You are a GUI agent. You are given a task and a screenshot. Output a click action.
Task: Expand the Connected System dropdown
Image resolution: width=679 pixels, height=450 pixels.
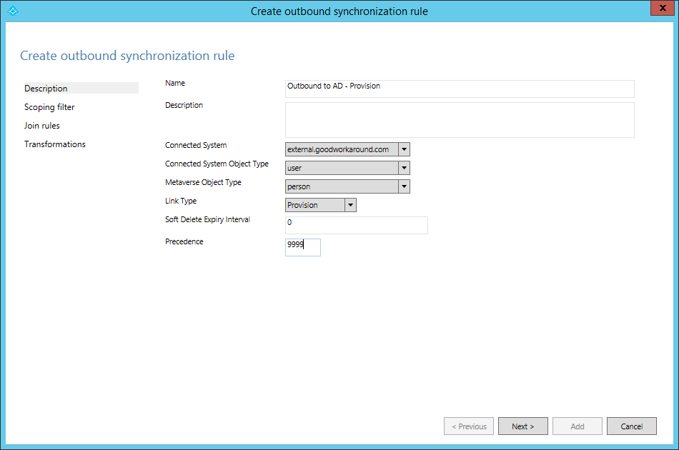[x=404, y=149]
